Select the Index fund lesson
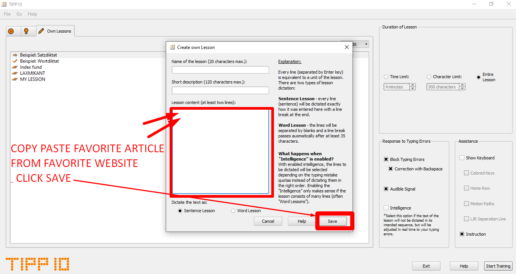The height and width of the screenshot is (274, 516). [x=31, y=67]
